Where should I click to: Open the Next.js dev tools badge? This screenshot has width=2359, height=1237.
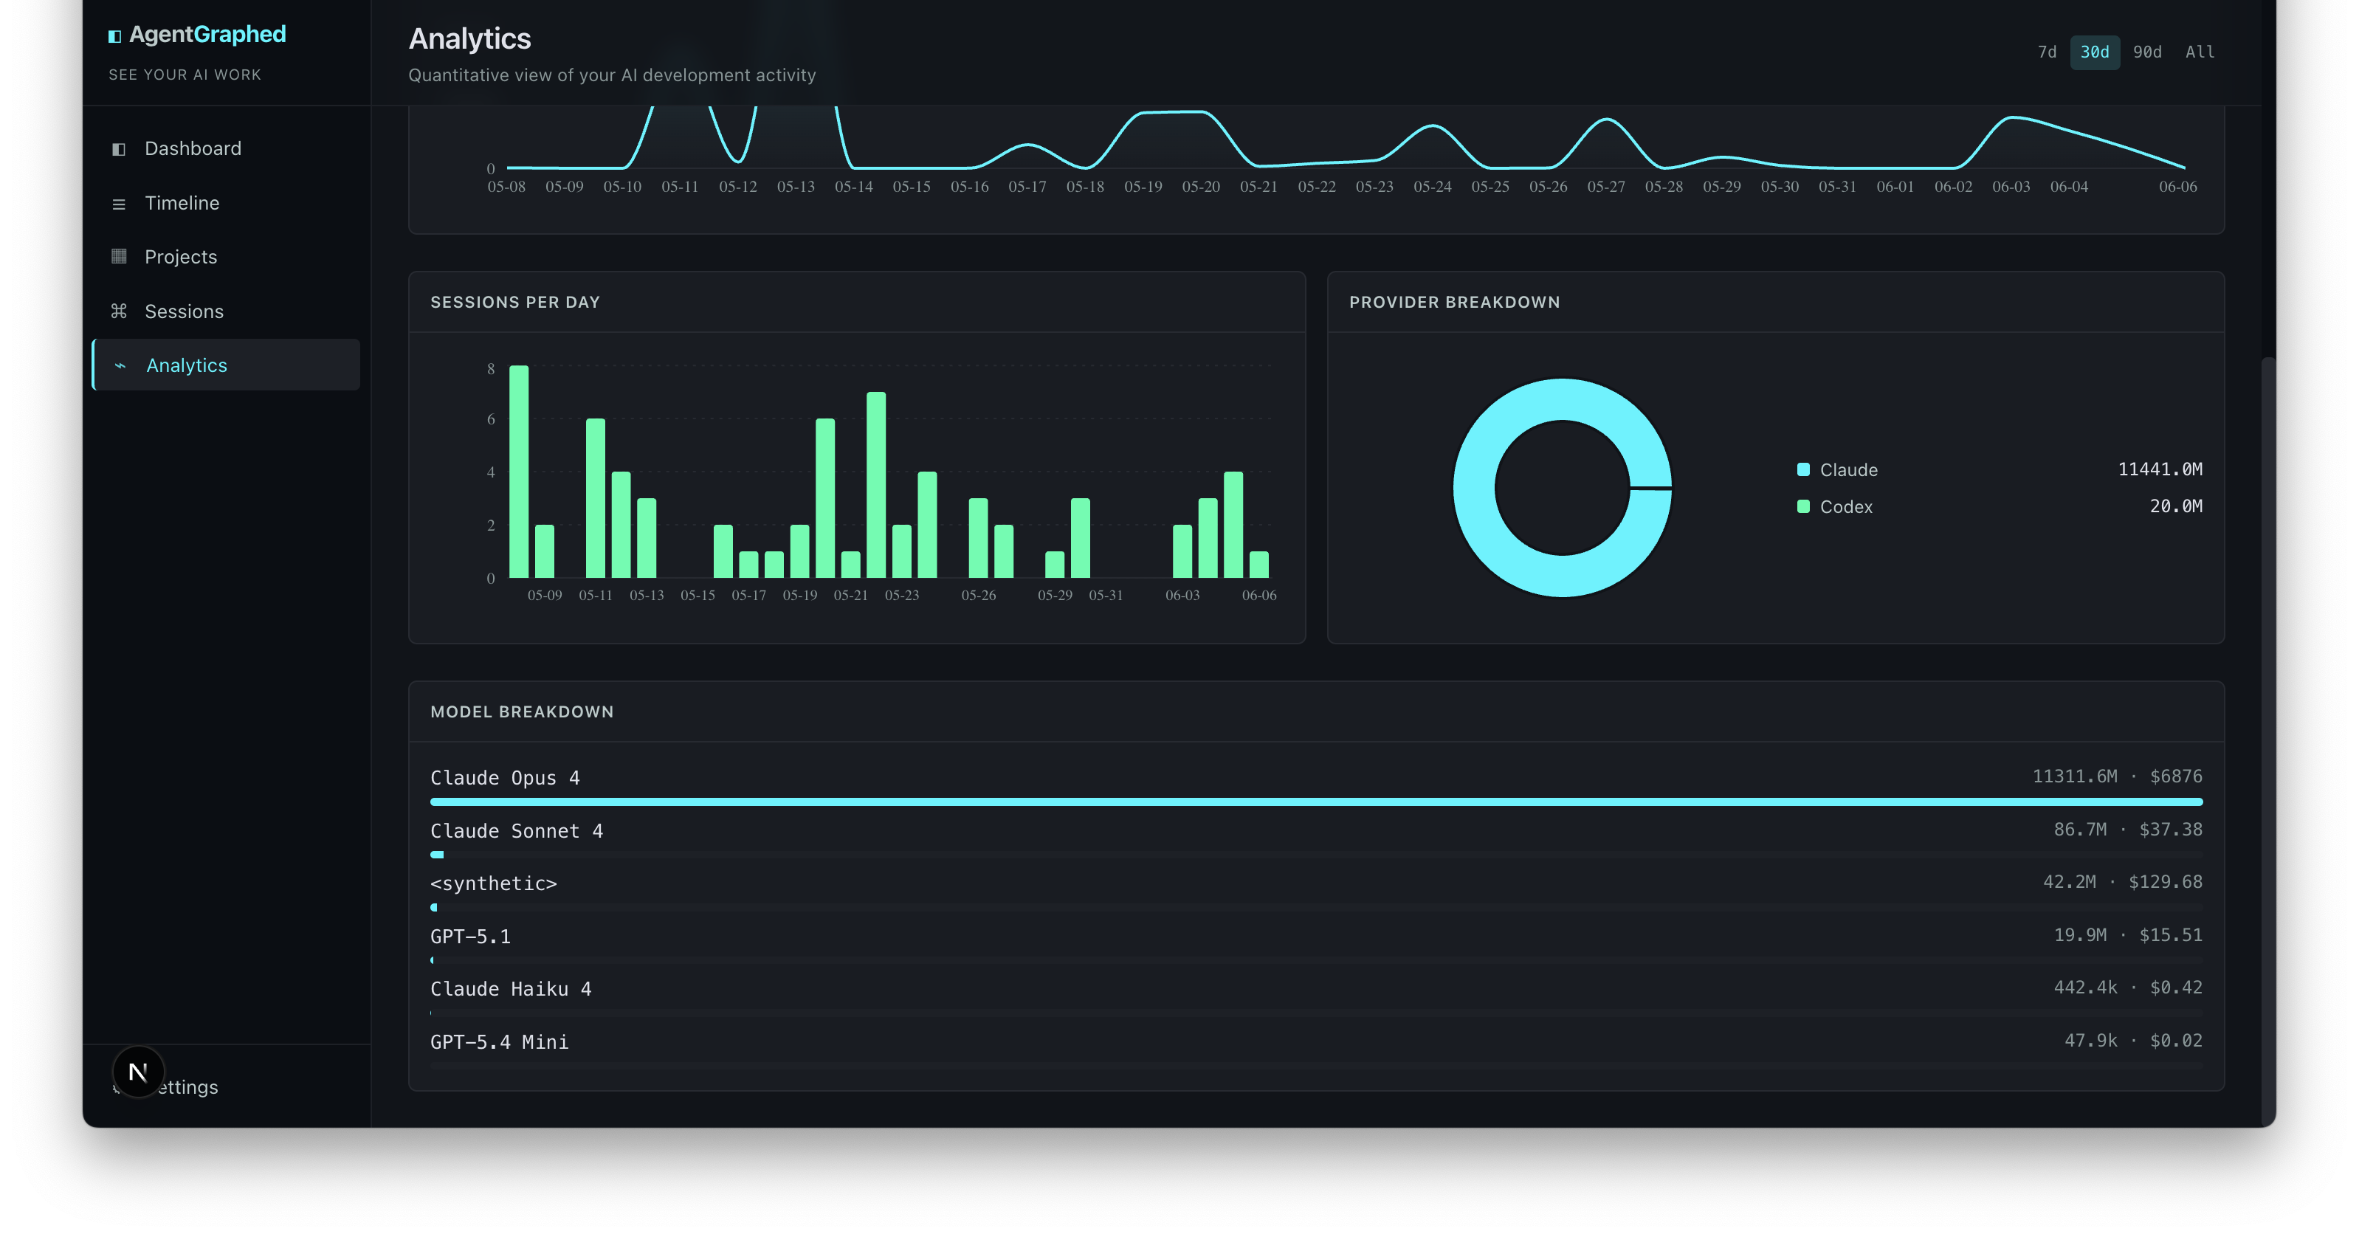point(138,1071)
